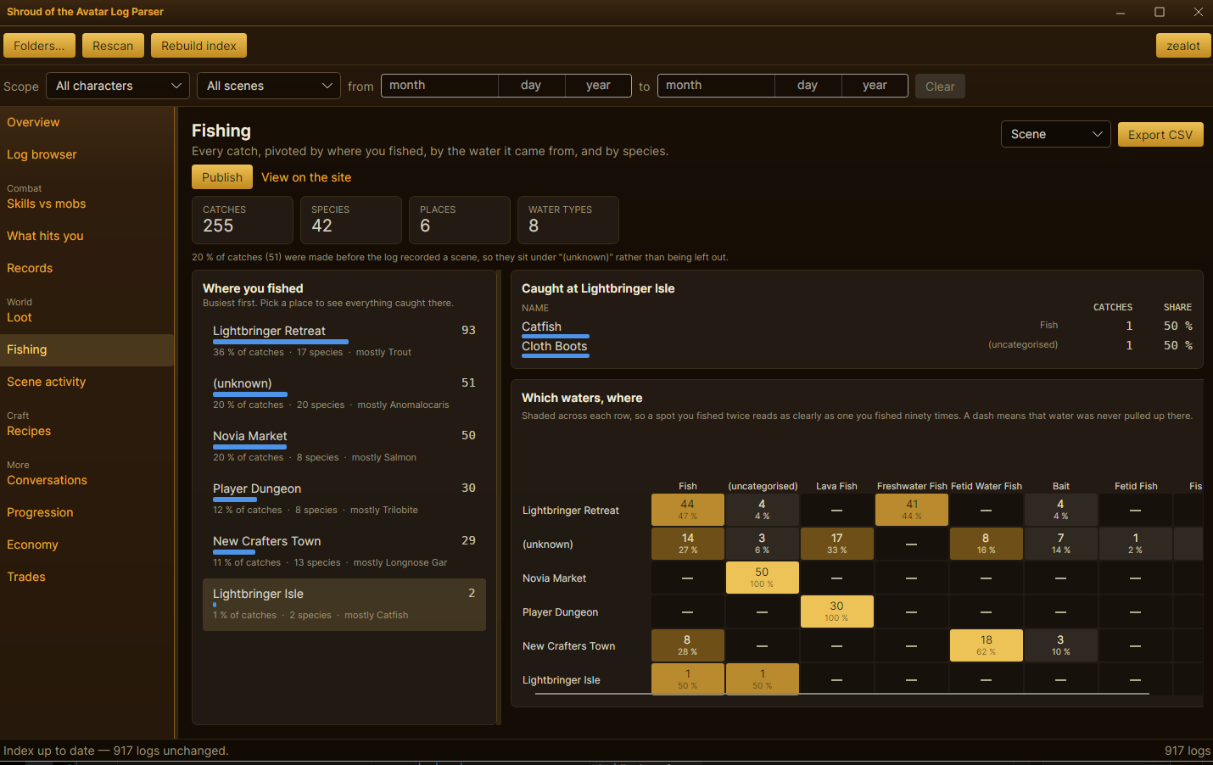Select Novia Market in fished list

point(344,446)
